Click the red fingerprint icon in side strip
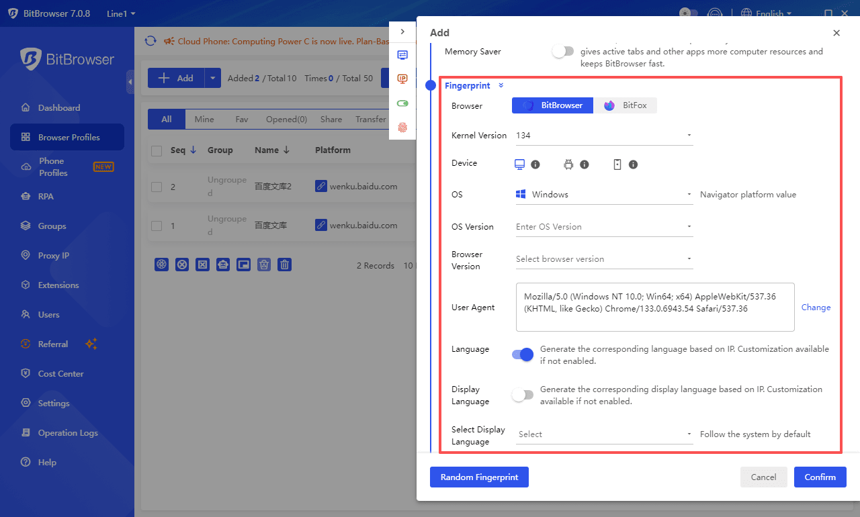Screen dimensions: 860x517 click(402, 127)
